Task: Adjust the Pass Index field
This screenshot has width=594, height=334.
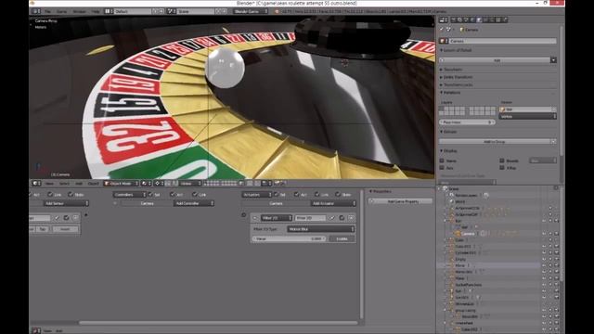Action: pyautogui.click(x=467, y=122)
